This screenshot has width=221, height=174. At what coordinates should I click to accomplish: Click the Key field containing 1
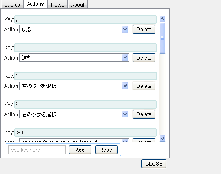[x=86, y=76]
